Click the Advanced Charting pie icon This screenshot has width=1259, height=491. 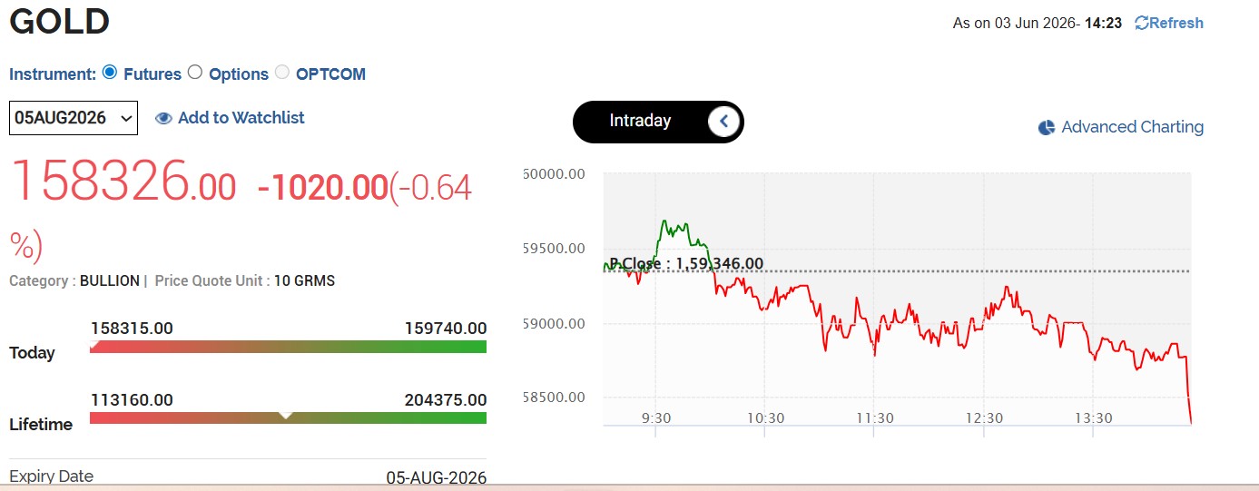[1047, 128]
